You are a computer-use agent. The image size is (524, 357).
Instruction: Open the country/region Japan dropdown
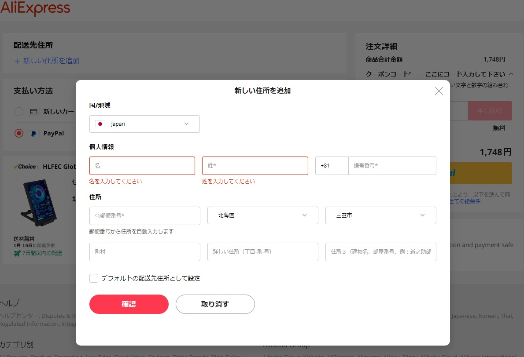click(x=144, y=124)
